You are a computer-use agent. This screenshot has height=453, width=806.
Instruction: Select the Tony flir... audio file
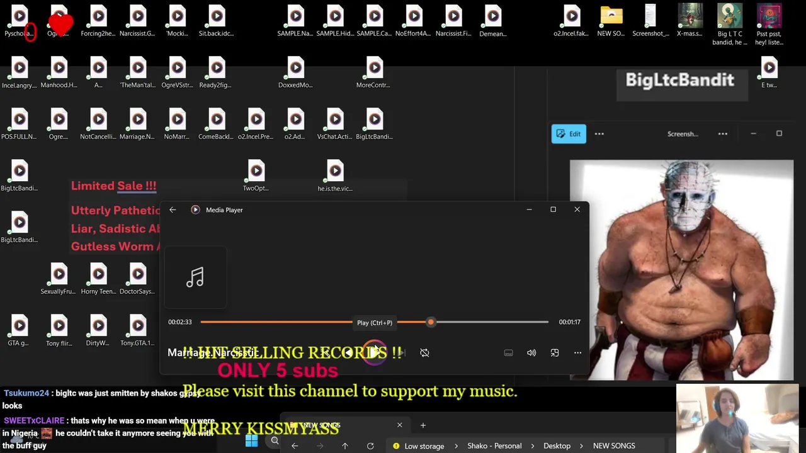point(59,330)
